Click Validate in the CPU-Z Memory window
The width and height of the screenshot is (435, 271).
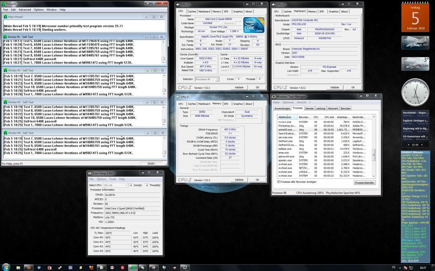(x=239, y=180)
